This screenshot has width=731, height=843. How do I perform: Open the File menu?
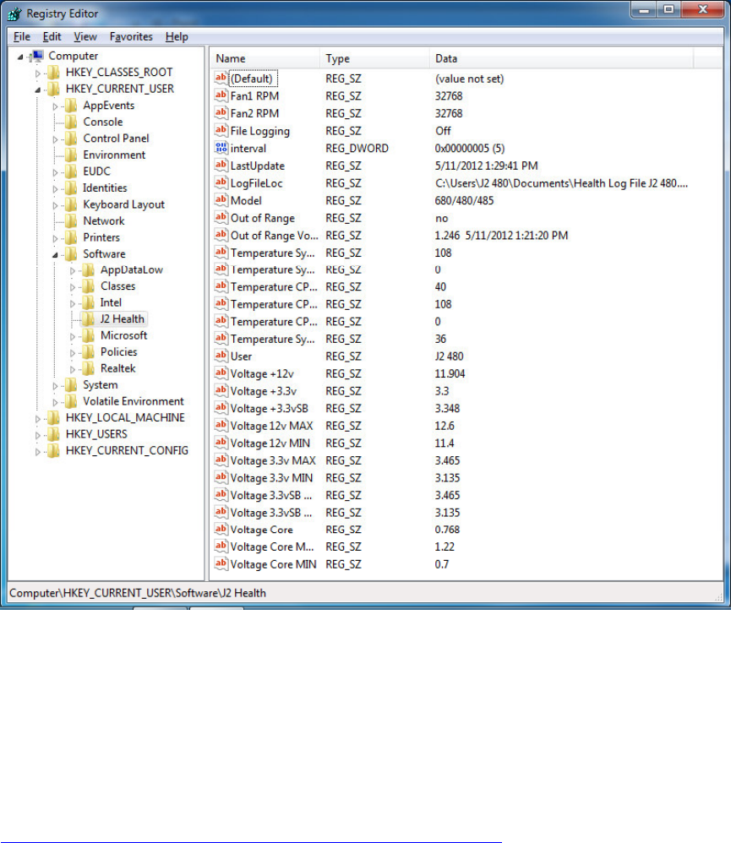coord(21,36)
